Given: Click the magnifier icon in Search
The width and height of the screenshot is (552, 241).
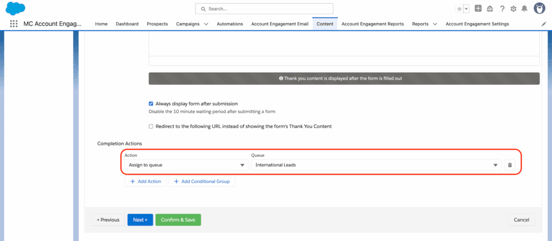Looking at the screenshot, I should pos(203,9).
